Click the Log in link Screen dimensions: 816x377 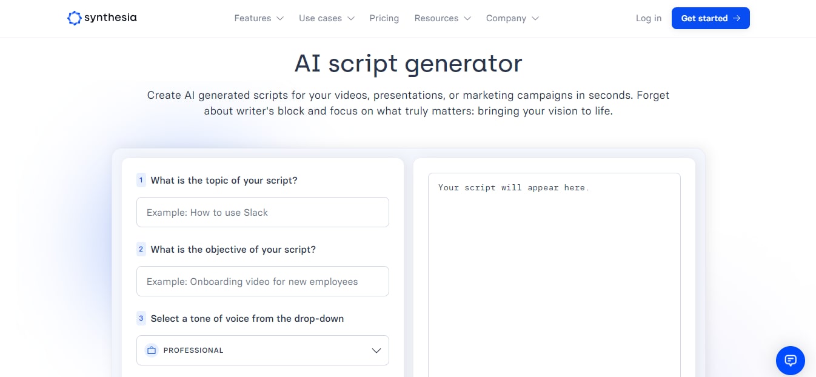click(x=649, y=18)
